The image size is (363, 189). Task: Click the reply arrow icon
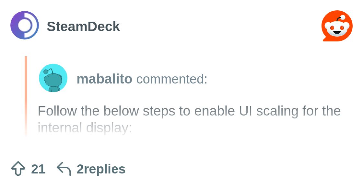pos(64,169)
